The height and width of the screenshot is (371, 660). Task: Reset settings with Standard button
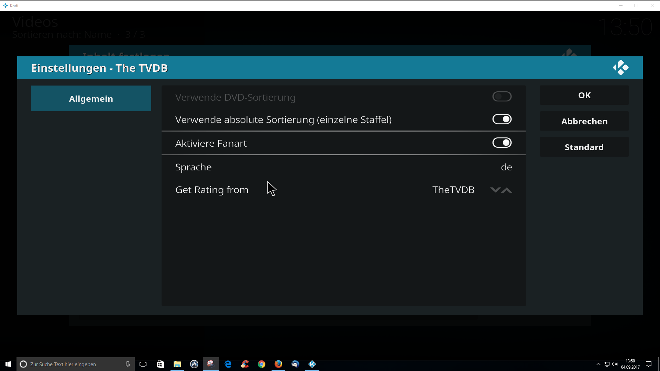point(584,147)
